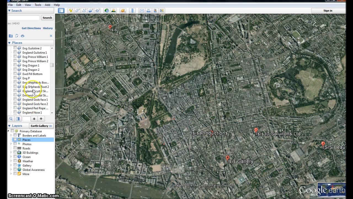This screenshot has height=199, width=353.
Task: Open the File menu
Action: pos(10,5)
